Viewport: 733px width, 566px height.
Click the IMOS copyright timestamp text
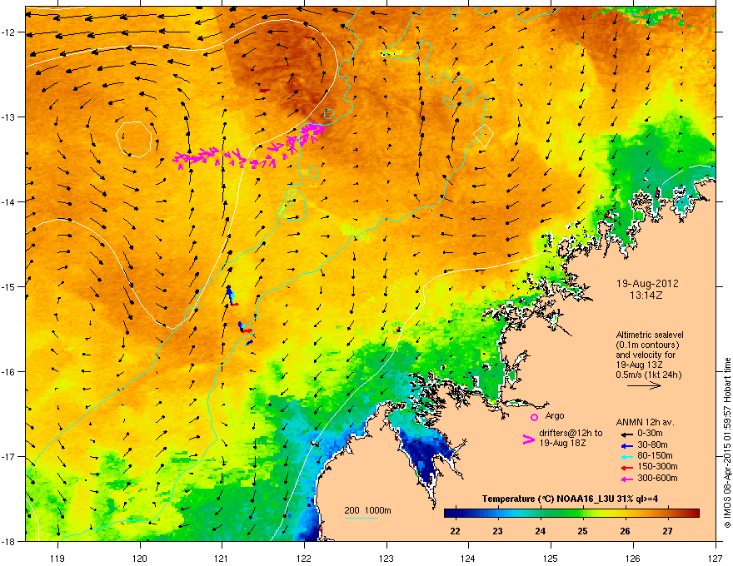pyautogui.click(x=727, y=443)
